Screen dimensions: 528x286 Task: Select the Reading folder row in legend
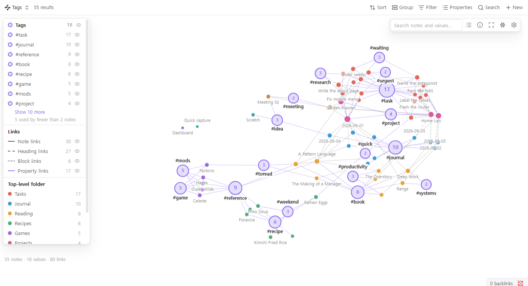[45, 213]
